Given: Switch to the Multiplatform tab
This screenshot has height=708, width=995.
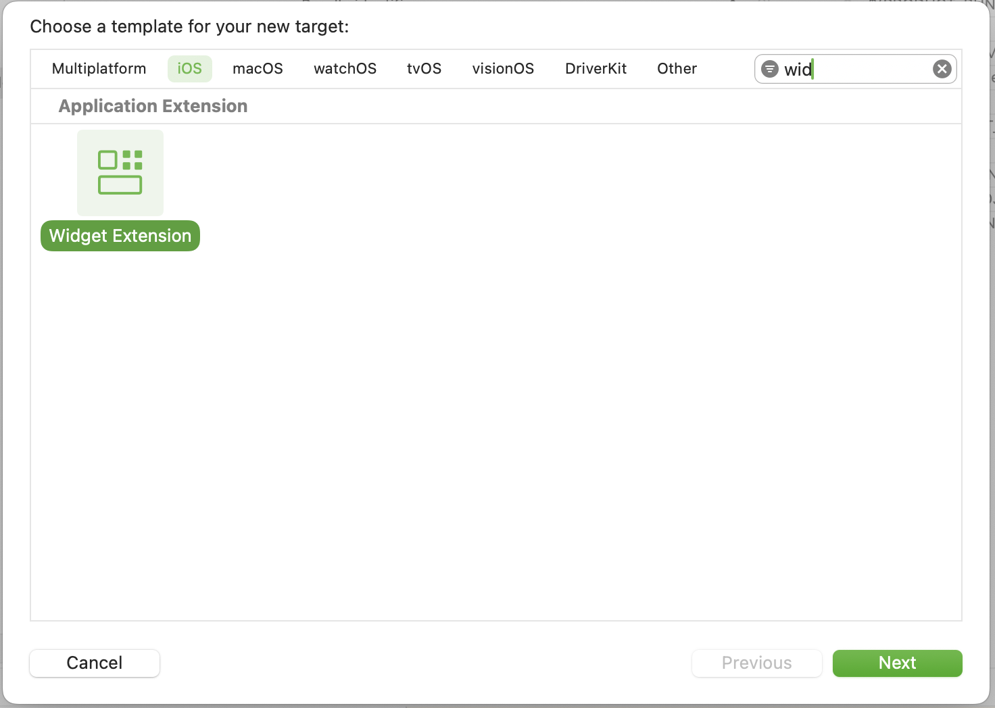Looking at the screenshot, I should [x=99, y=69].
